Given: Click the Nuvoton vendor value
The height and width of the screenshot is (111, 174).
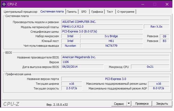Looking at the screenshot, I should point(70,46).
